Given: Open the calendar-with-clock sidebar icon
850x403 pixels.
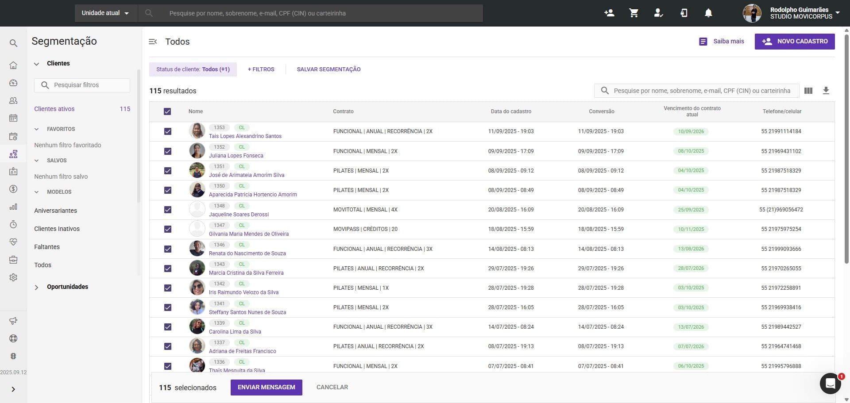Looking at the screenshot, I should tap(13, 136).
